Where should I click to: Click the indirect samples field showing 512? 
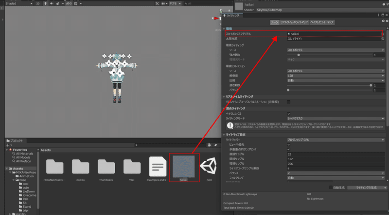click(x=336, y=159)
